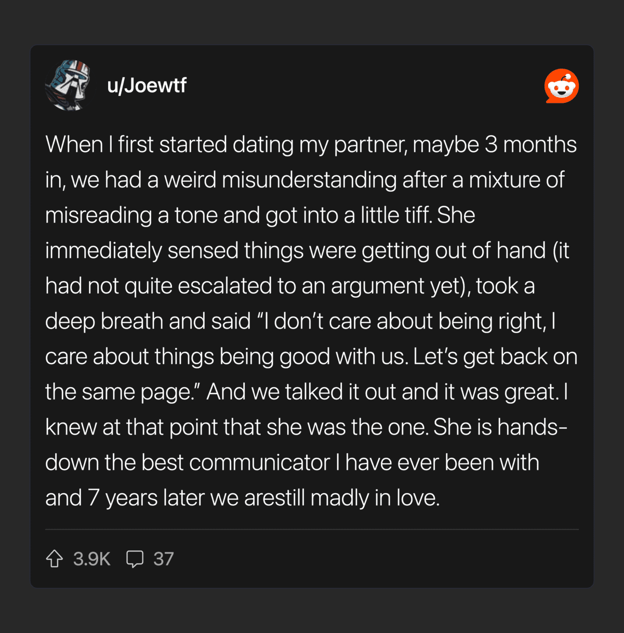Click the 37 comments count
624x633 pixels.
pos(163,559)
